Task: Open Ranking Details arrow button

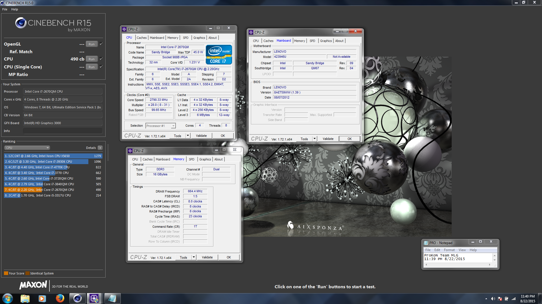Action: (100, 148)
